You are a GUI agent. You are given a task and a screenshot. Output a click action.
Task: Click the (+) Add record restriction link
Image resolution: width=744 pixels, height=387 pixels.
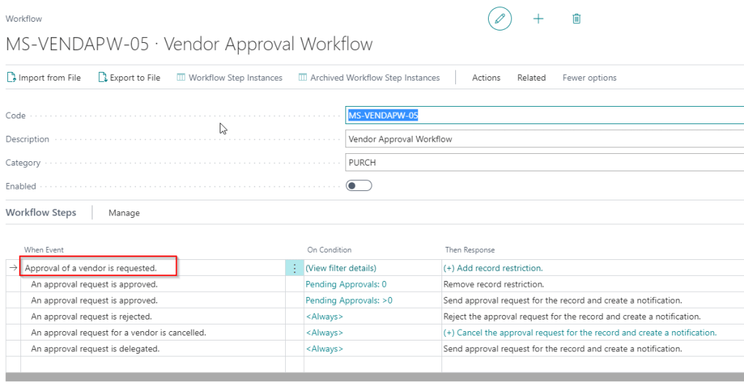(493, 269)
